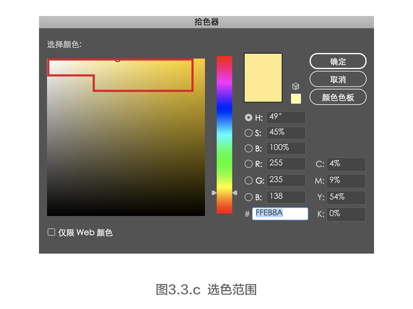
Task: Select the H radio button for hue mode
Action: (249, 117)
